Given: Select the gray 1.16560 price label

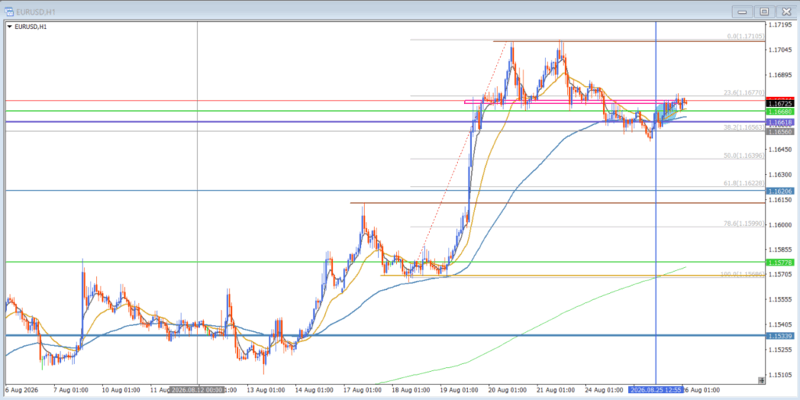Looking at the screenshot, I should pos(780,131).
